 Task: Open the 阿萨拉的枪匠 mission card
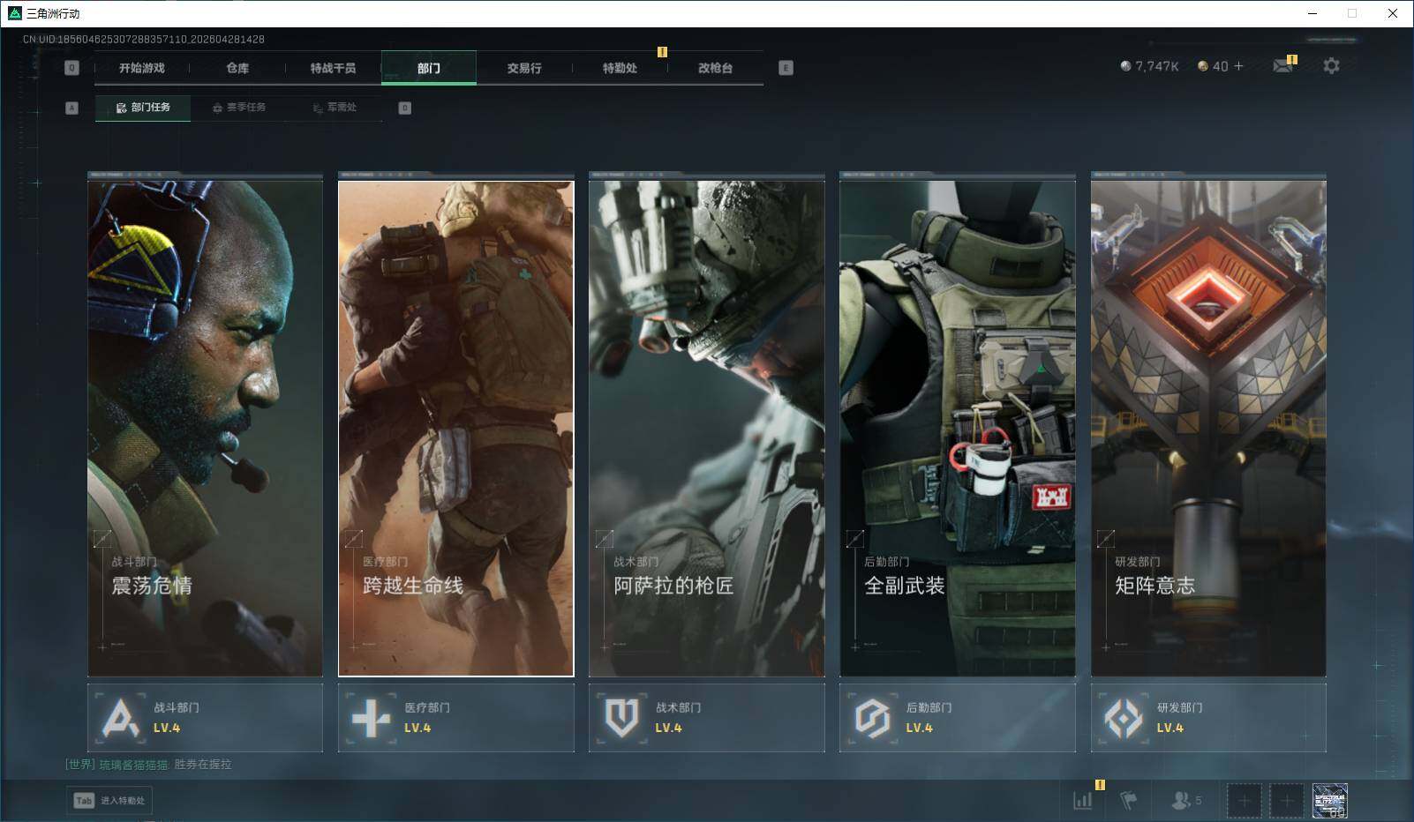click(707, 429)
